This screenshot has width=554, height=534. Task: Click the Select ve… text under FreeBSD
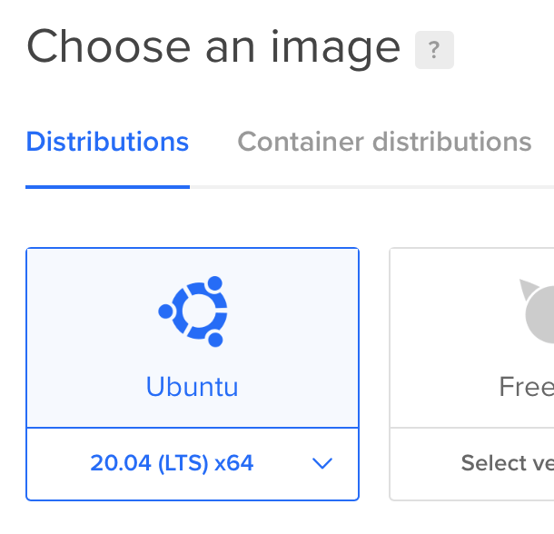tap(508, 463)
